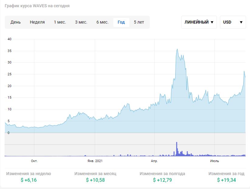
Task: Choose the 1 мес. period
Action: click(60, 22)
